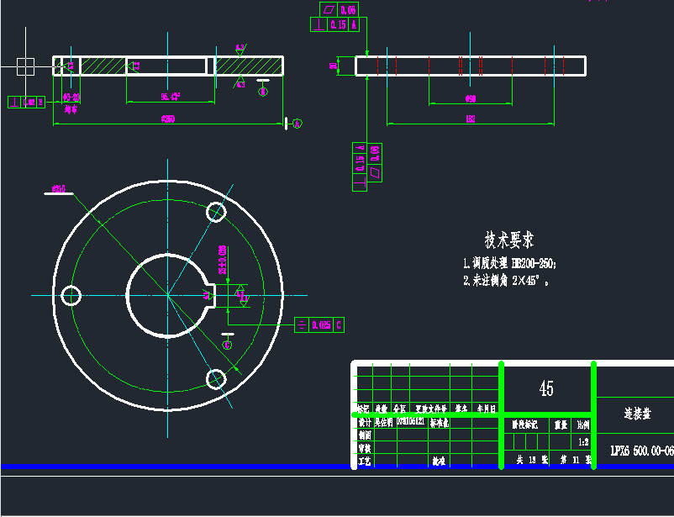This screenshot has width=674, height=517.
Task: Click the part name 连接盘
Action: 638,414
